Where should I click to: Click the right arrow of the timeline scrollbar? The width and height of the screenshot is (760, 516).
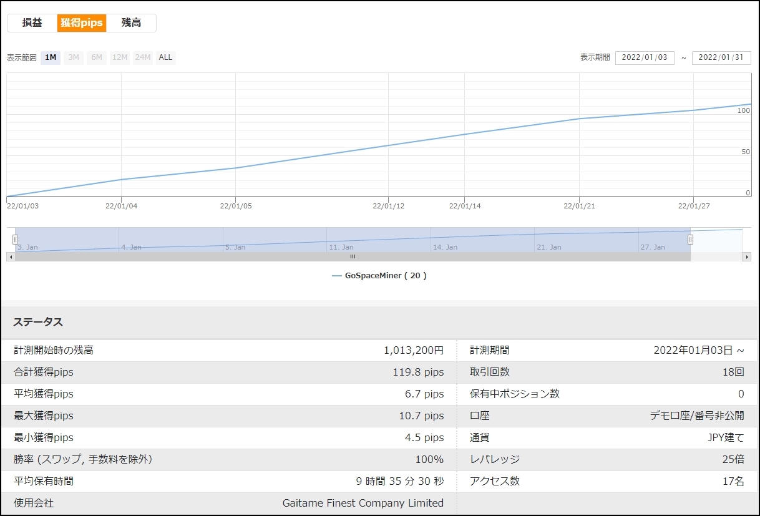(x=746, y=256)
